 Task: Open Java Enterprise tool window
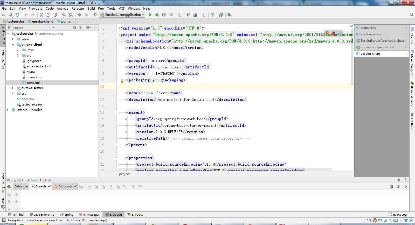coord(42,215)
